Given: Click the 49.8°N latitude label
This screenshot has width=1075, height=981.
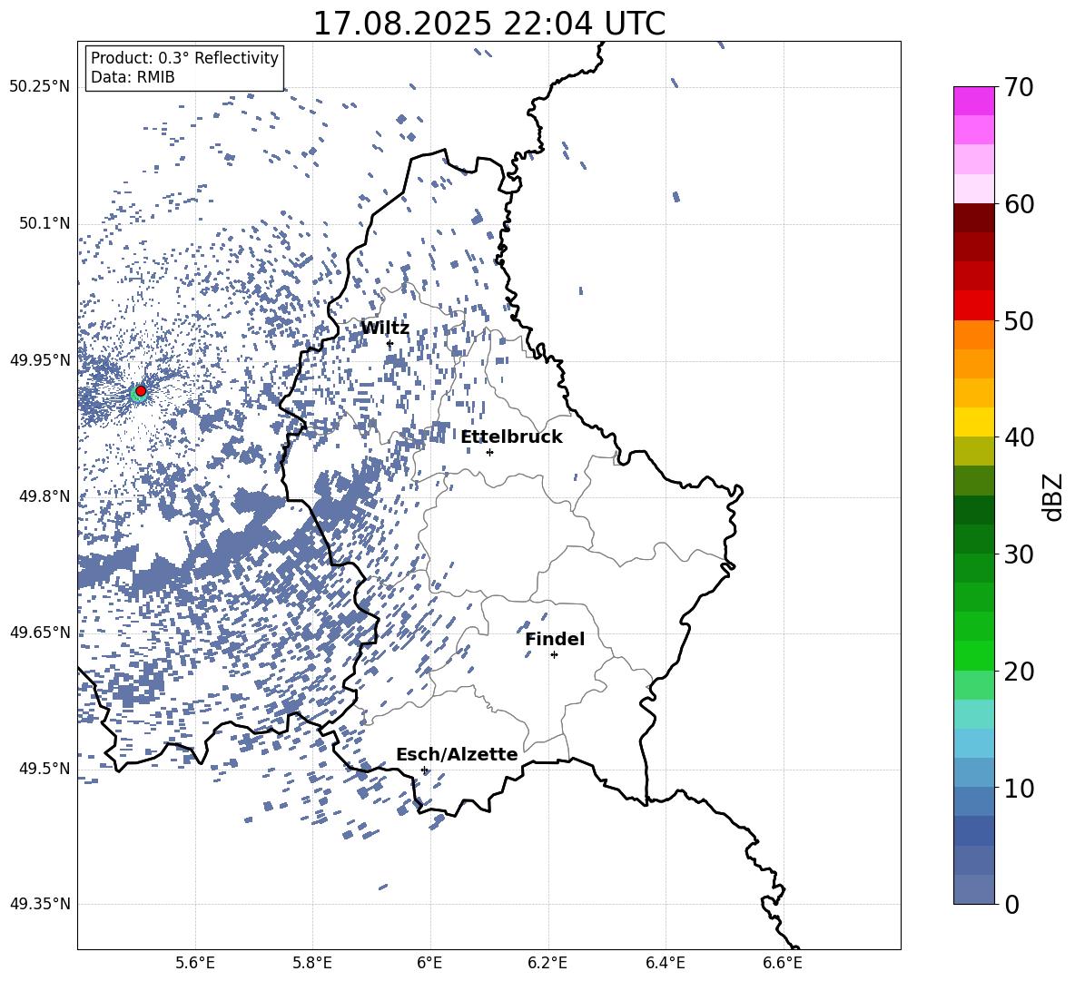Looking at the screenshot, I should point(44,495).
